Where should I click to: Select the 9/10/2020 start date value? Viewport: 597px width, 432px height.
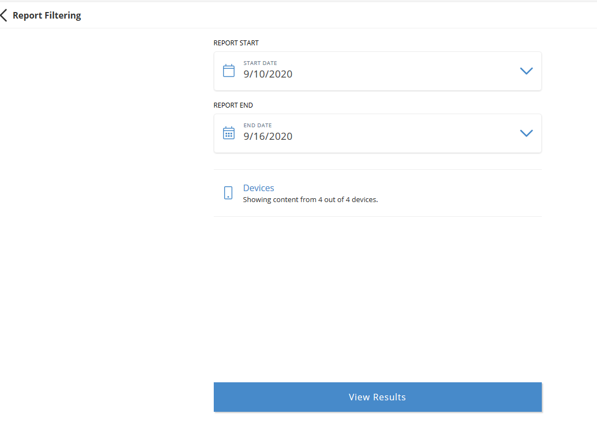(x=268, y=74)
